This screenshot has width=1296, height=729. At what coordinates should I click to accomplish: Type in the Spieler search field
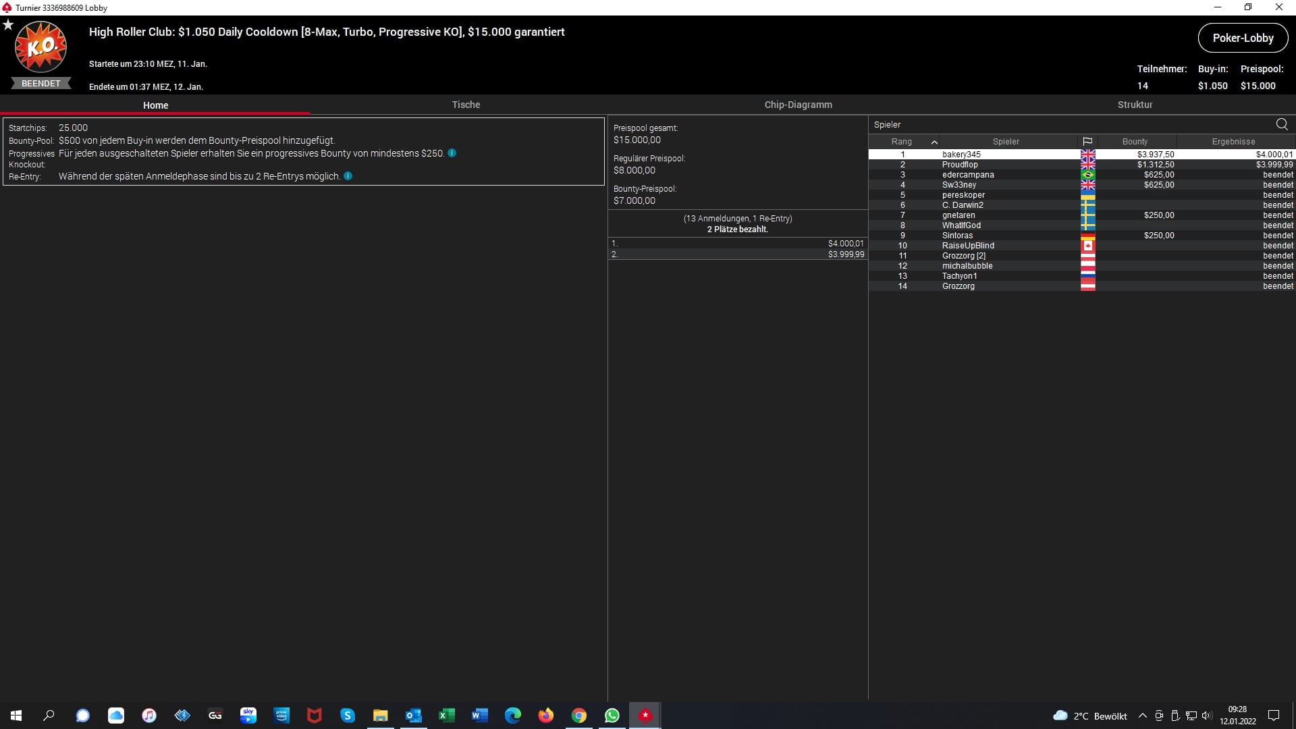pyautogui.click(x=1066, y=124)
